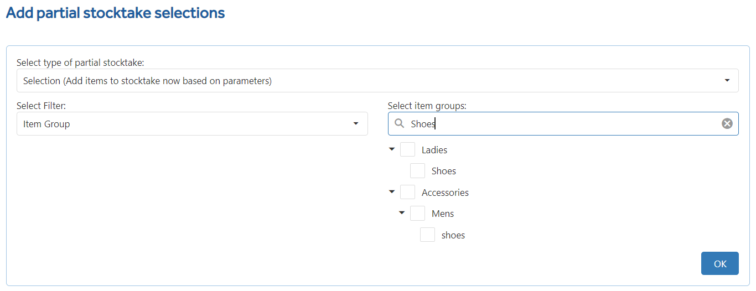The image size is (756, 291).
Task: Collapse the Accessories group arrow
Action: pyautogui.click(x=392, y=192)
